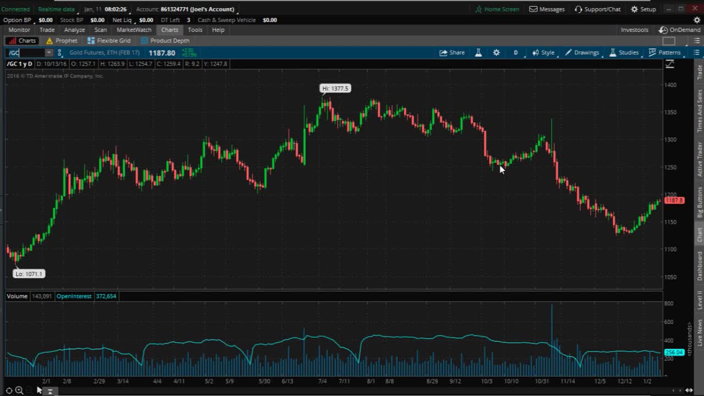The height and width of the screenshot is (396, 704).
Task: Select the pointer cursor tool icon
Action: tap(39, 391)
